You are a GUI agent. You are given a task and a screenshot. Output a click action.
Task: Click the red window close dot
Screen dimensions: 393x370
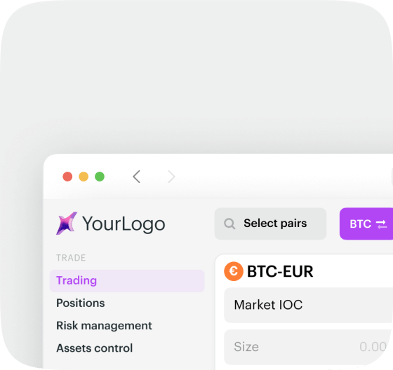coord(67,177)
